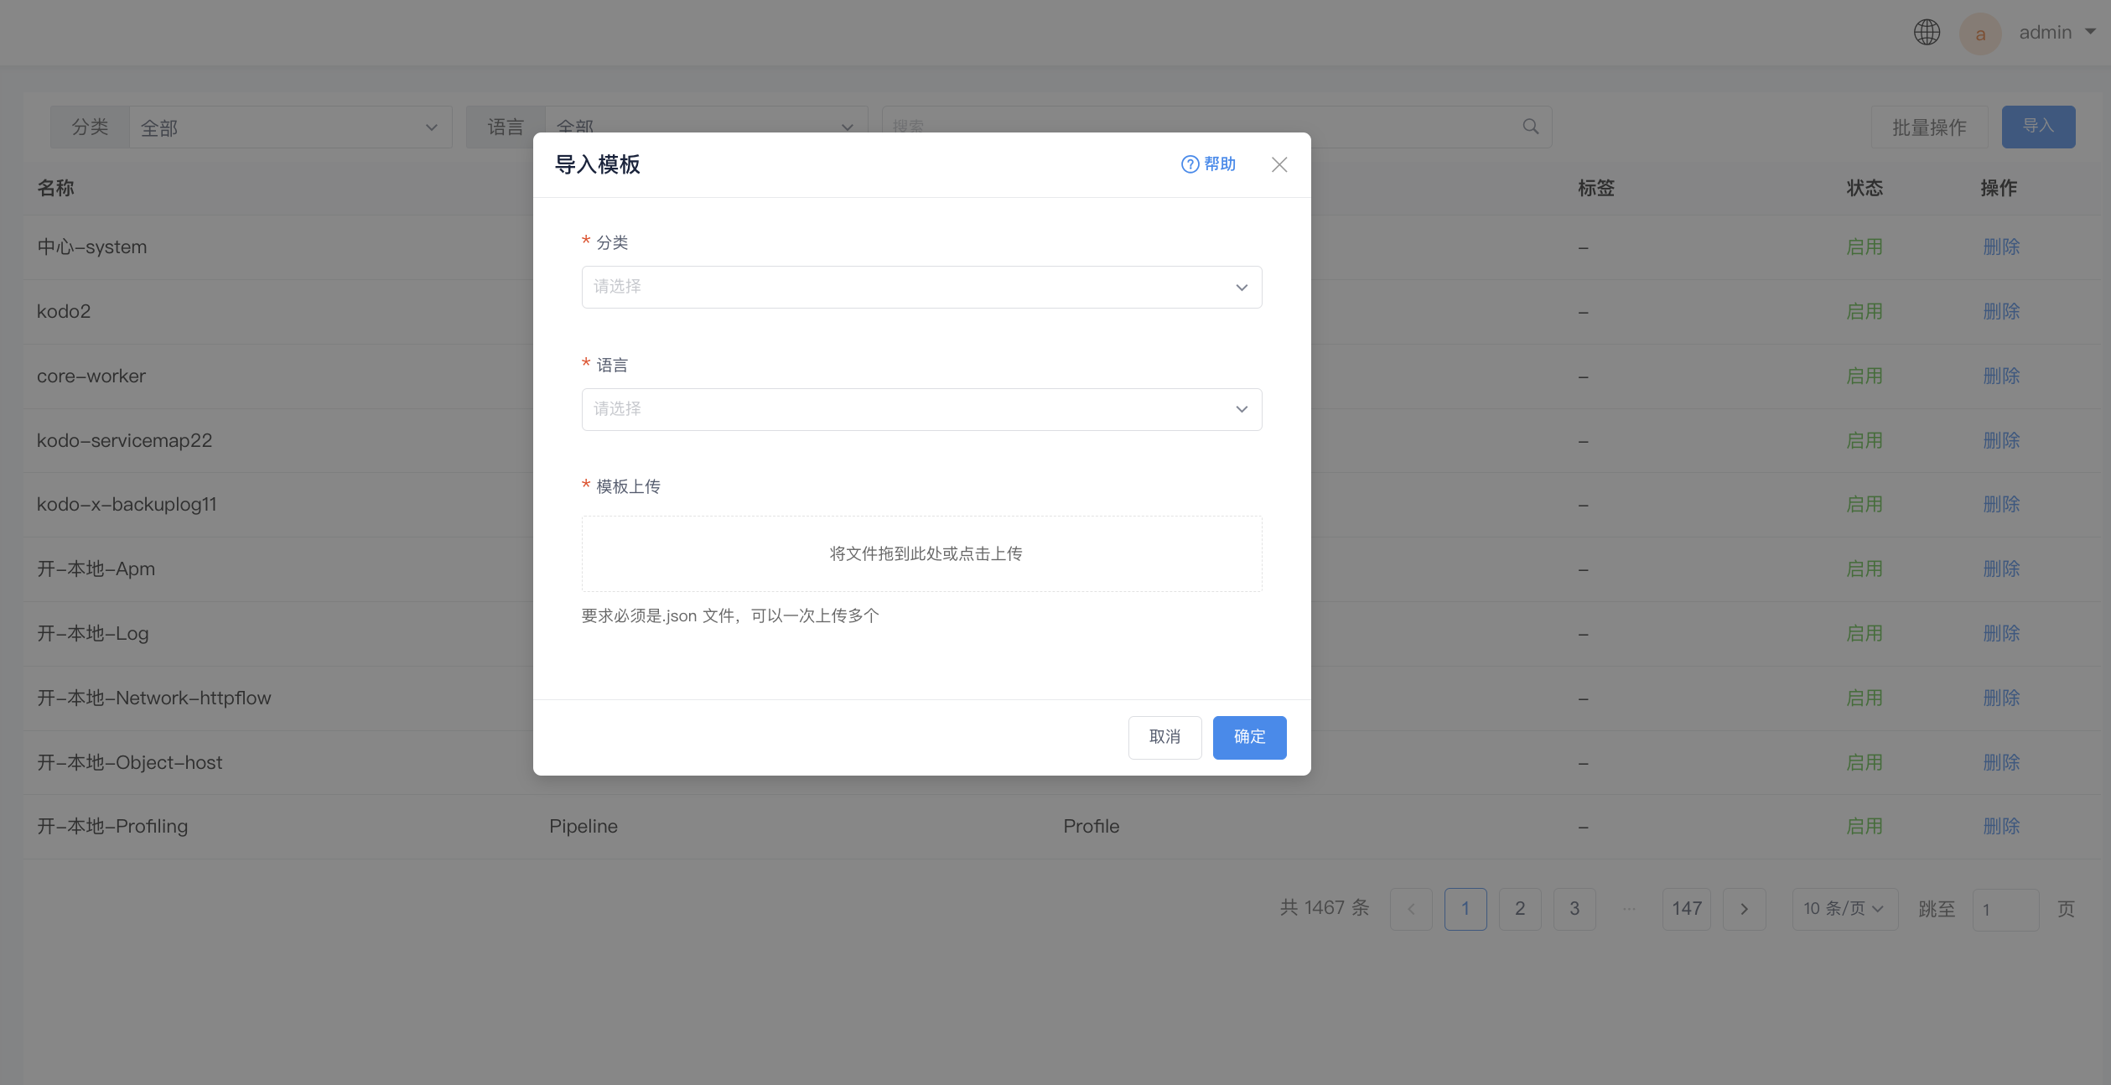Open the 分类 select in the dialog
The image size is (2111, 1085).
point(921,287)
